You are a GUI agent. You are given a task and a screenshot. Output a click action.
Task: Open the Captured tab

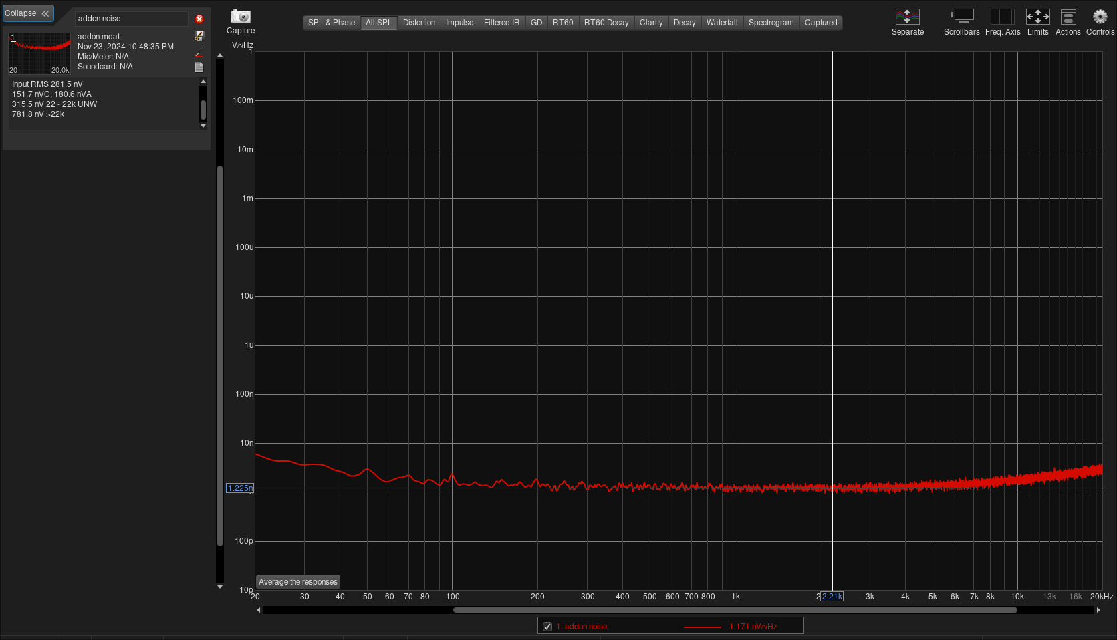(821, 23)
